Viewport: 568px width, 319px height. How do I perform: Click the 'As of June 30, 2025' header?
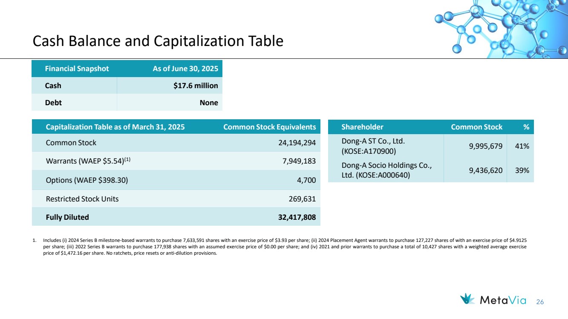click(185, 69)
